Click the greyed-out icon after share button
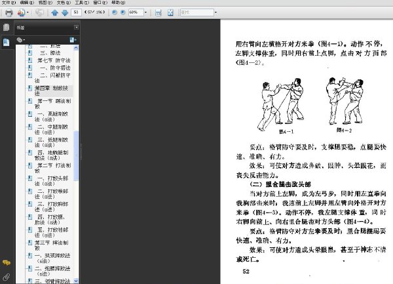The image size is (393, 284). (x=39, y=12)
